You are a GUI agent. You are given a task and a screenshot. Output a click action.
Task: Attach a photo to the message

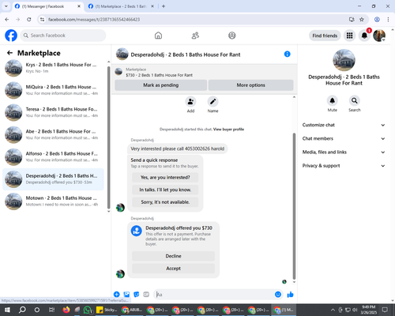[126, 295]
